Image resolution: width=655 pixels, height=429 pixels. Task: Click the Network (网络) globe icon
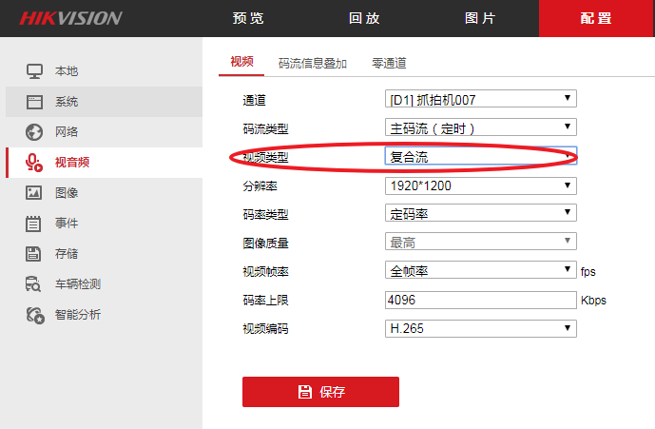click(x=35, y=131)
